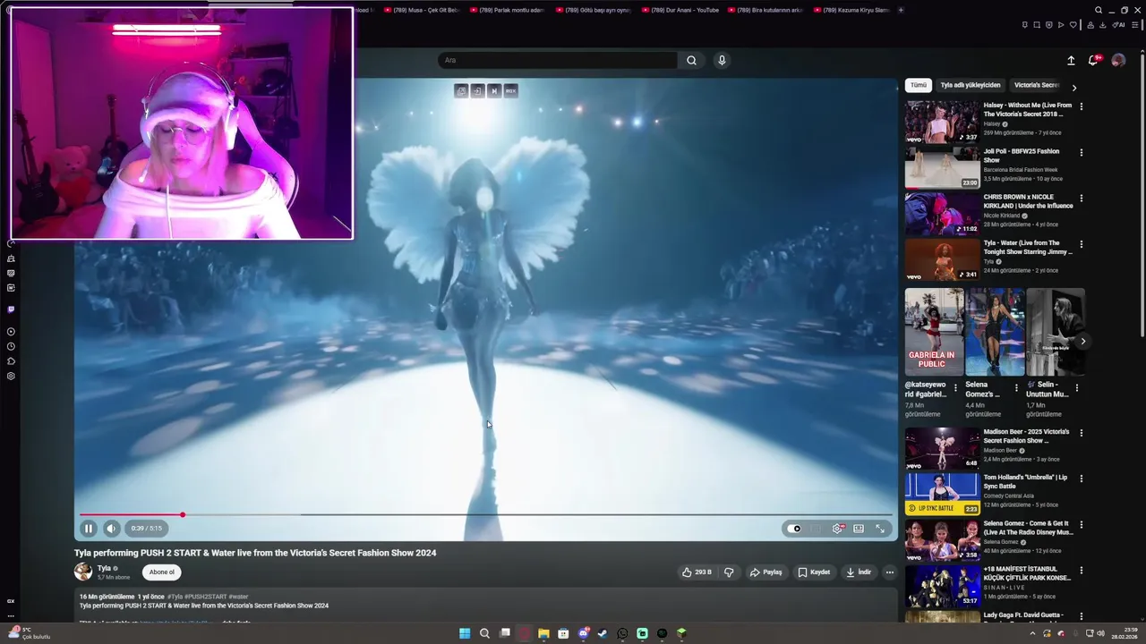The height and width of the screenshot is (644, 1146).
Task: Open the extensions cube in the sidebar
Action: [x=11, y=361]
